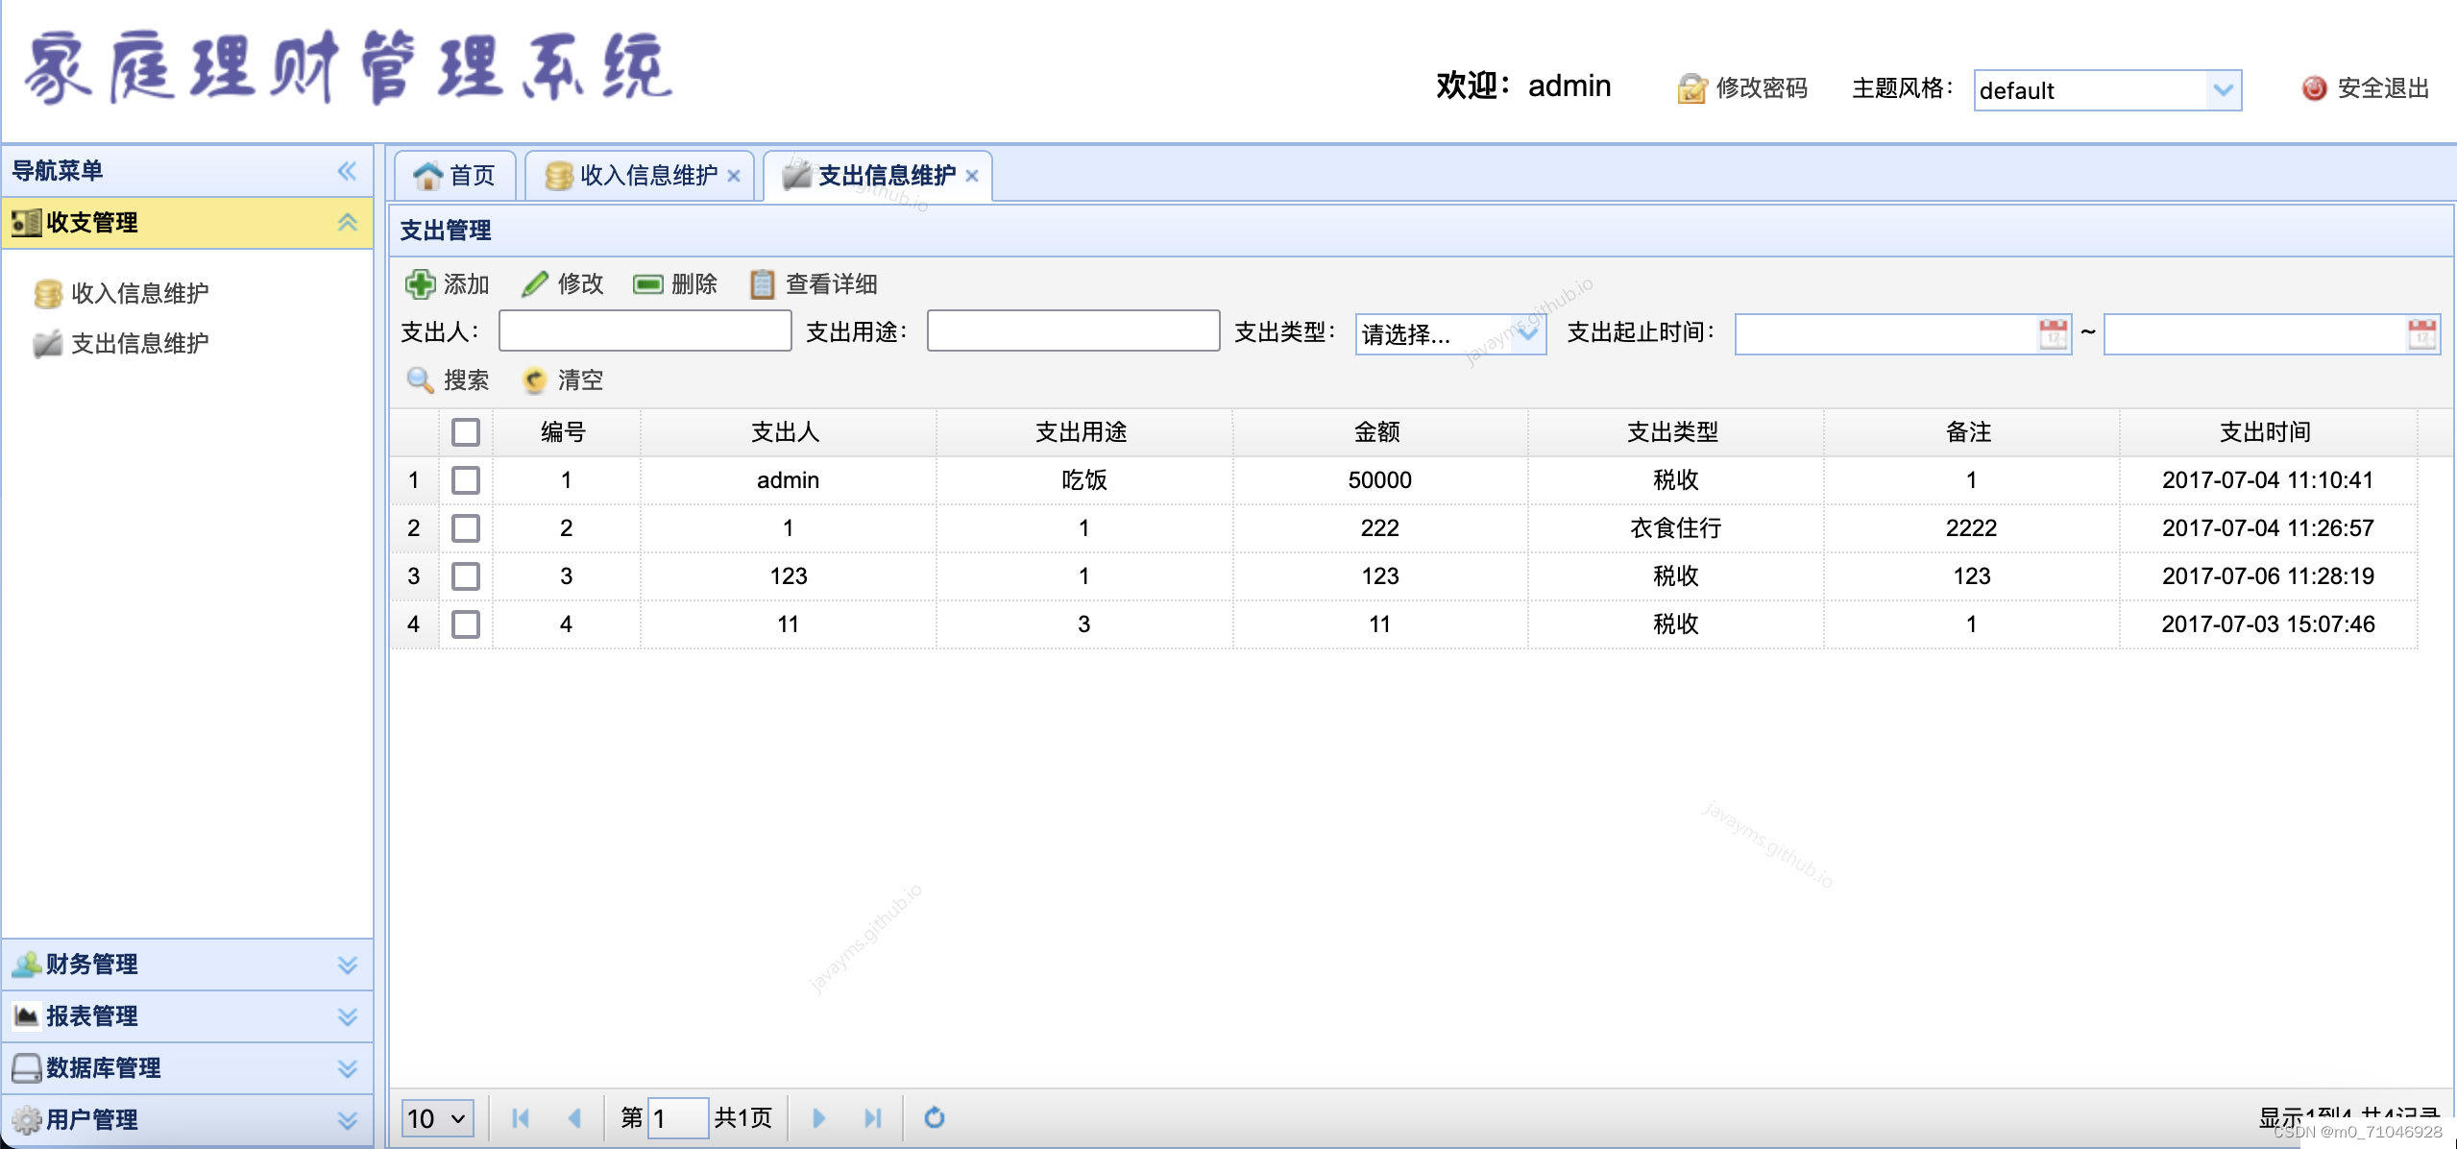Image resolution: width=2457 pixels, height=1149 pixels.
Task: Refresh the expense grid
Action: pyautogui.click(x=934, y=1118)
